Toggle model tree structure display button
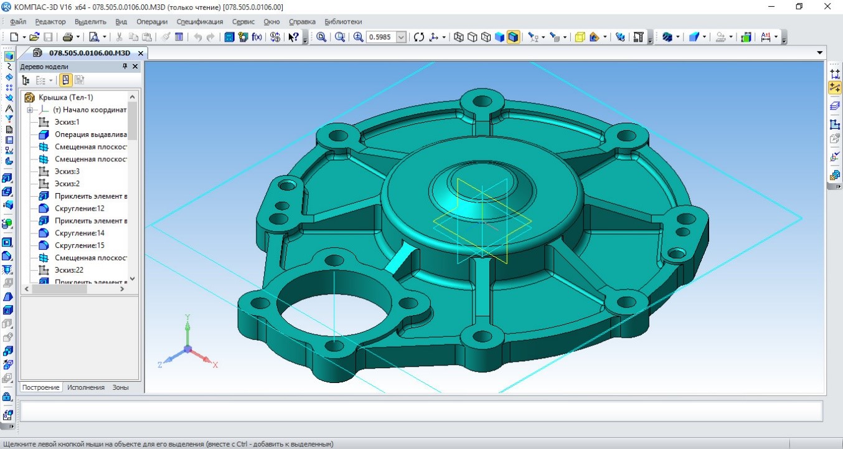This screenshot has height=449, width=843. pos(26,80)
